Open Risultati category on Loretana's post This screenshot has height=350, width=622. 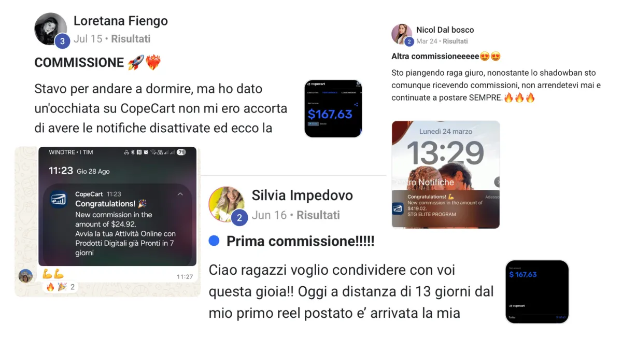tap(131, 39)
